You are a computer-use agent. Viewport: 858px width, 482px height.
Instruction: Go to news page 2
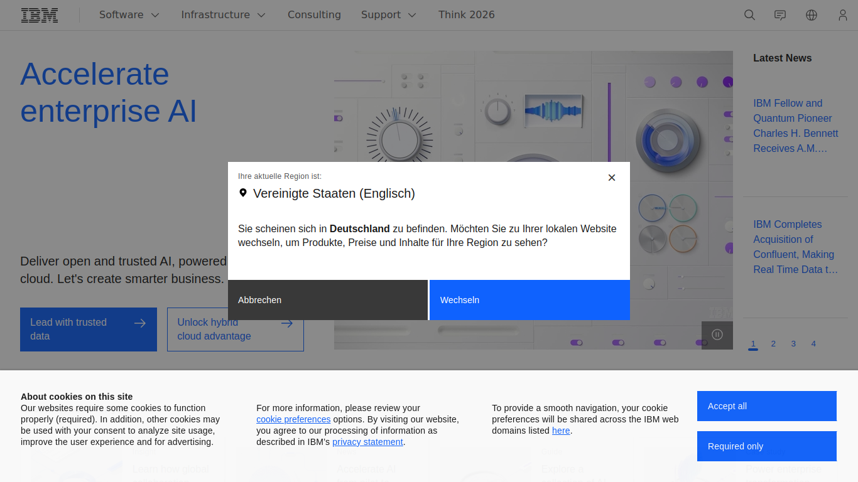tap(773, 344)
